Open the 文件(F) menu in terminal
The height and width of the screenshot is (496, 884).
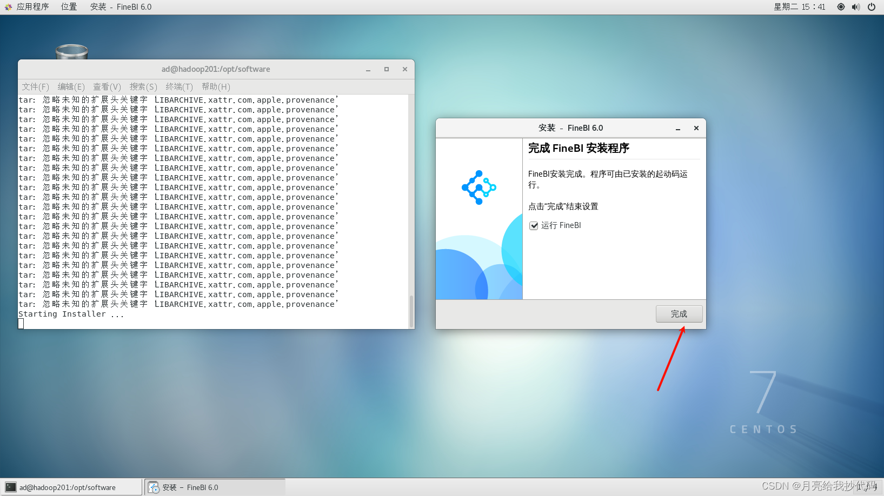pyautogui.click(x=35, y=86)
